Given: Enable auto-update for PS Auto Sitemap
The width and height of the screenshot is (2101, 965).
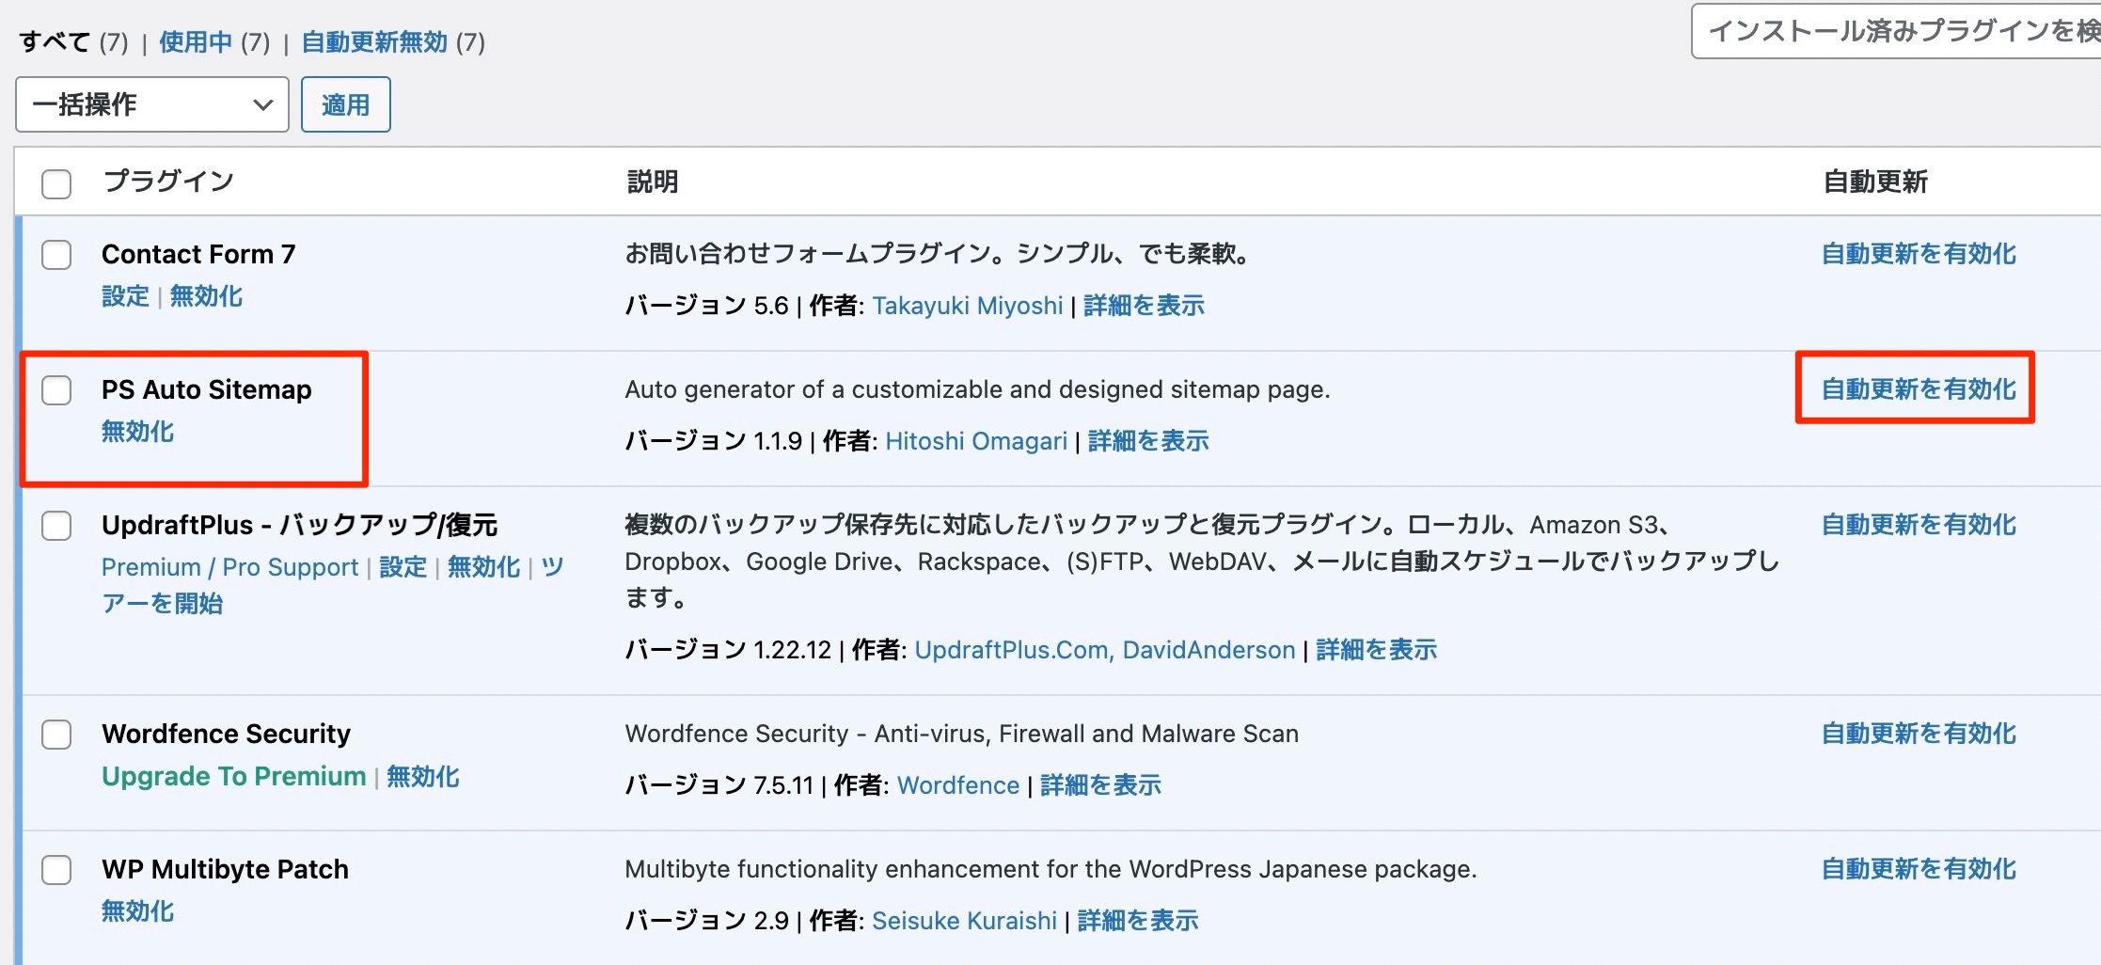Looking at the screenshot, I should coord(1919,389).
